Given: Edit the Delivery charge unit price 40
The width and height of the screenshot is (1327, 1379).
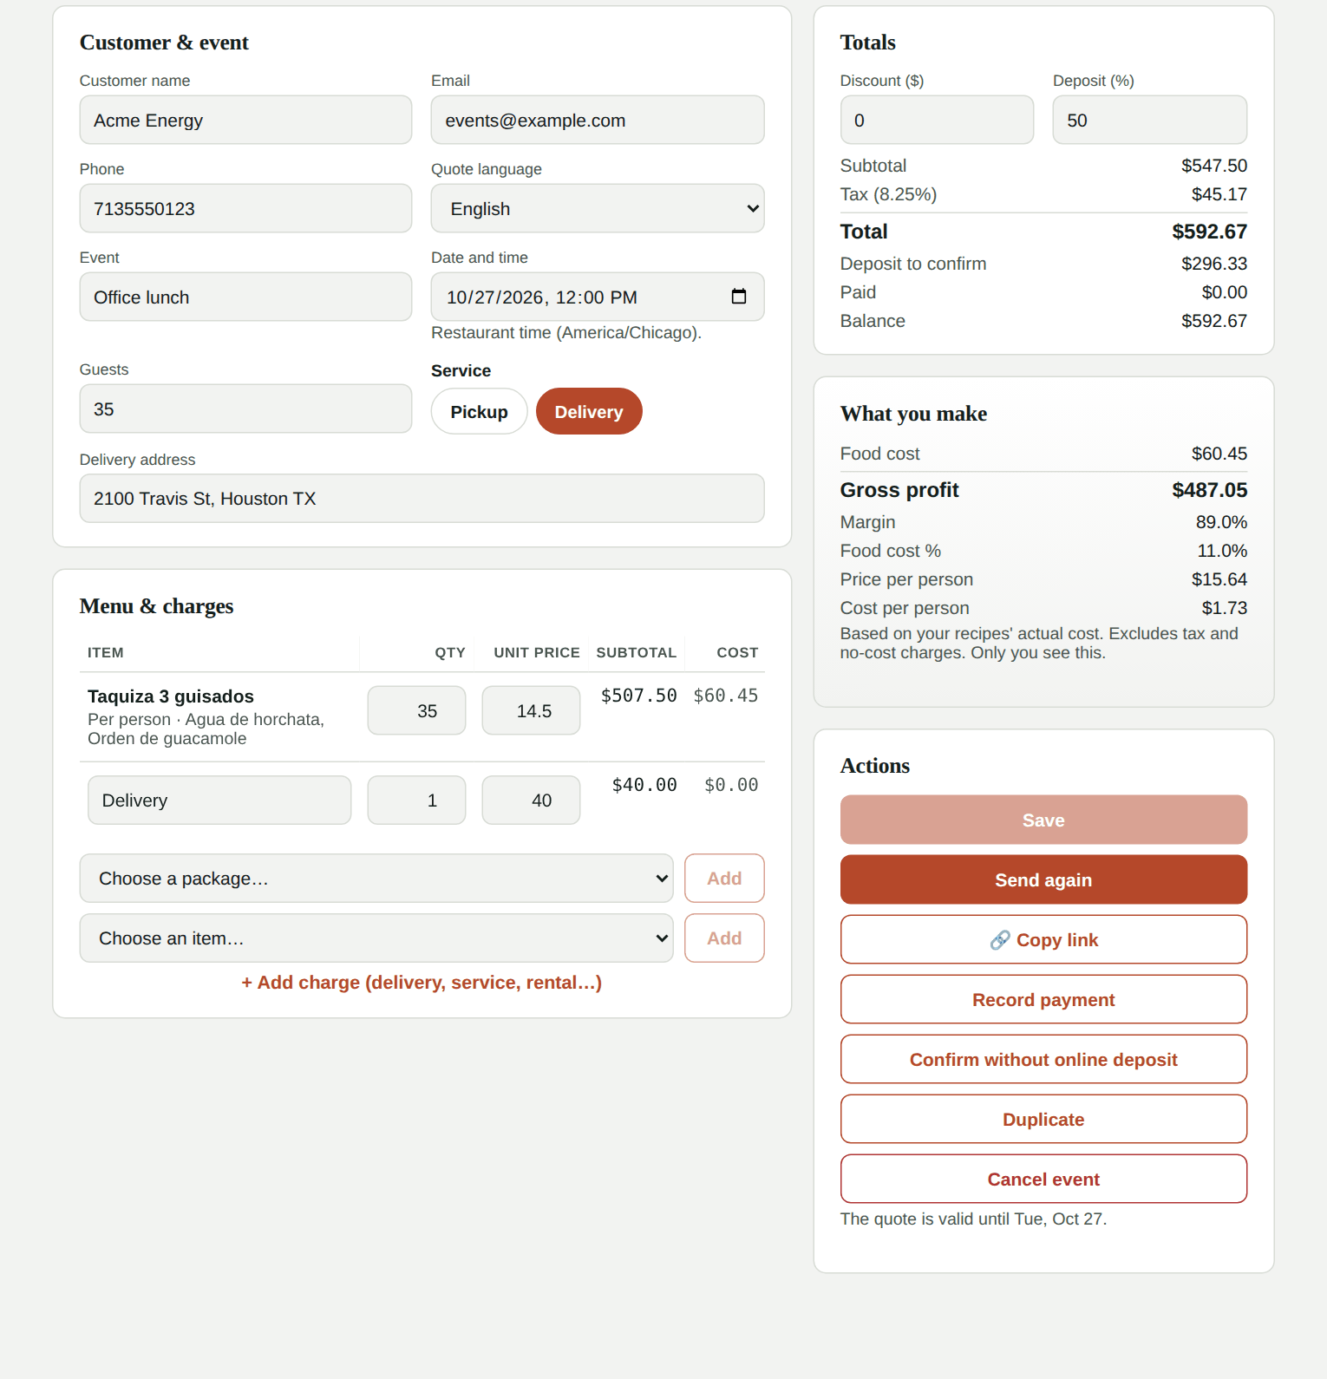Looking at the screenshot, I should tap(531, 800).
